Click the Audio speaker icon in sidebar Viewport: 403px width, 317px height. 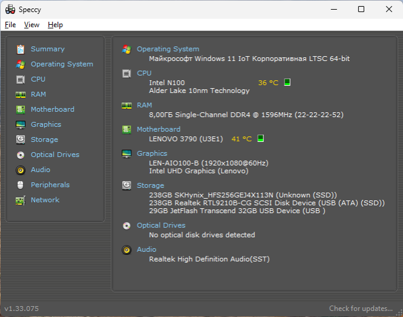pos(21,170)
